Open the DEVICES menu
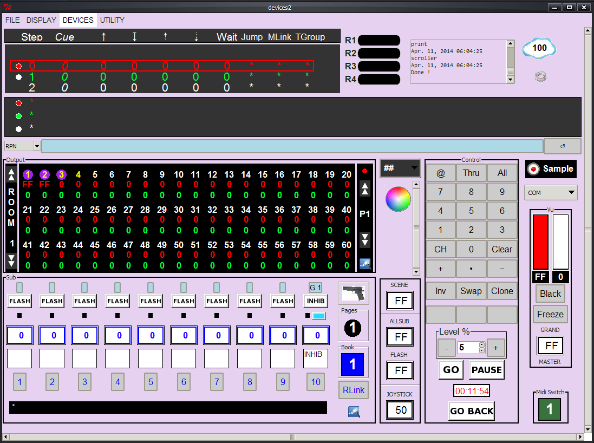The image size is (594, 443). [x=78, y=20]
